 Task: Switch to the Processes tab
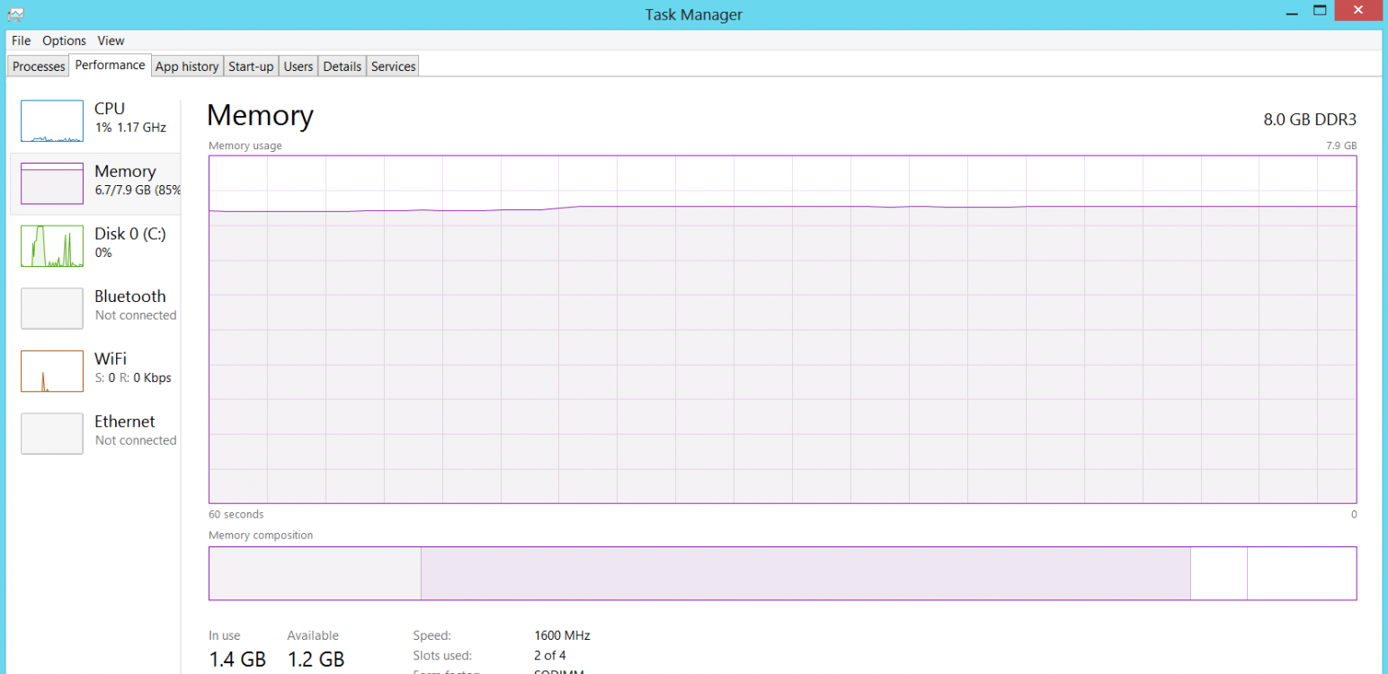39,67
